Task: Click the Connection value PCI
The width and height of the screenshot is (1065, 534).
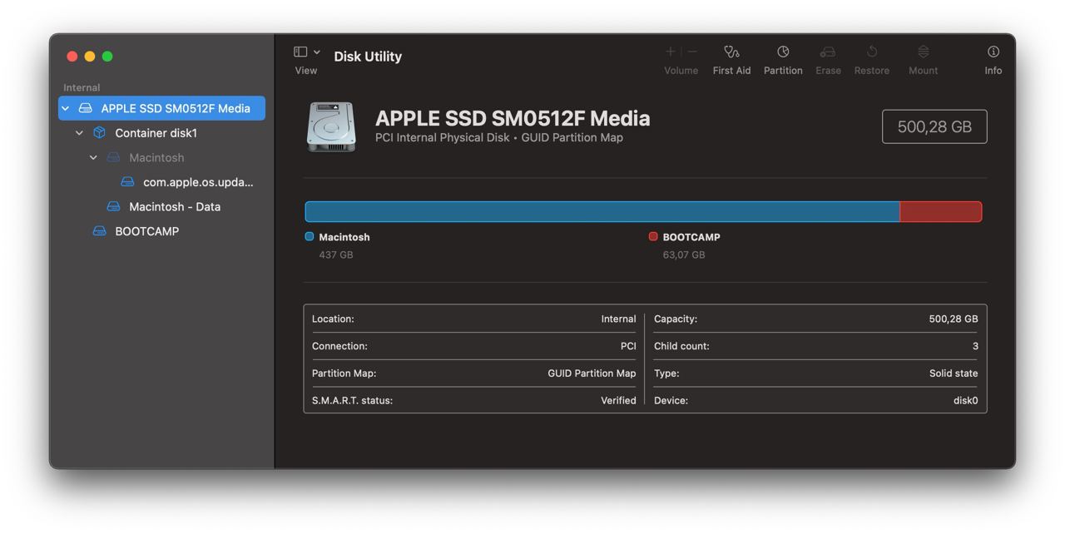Action: 628,346
